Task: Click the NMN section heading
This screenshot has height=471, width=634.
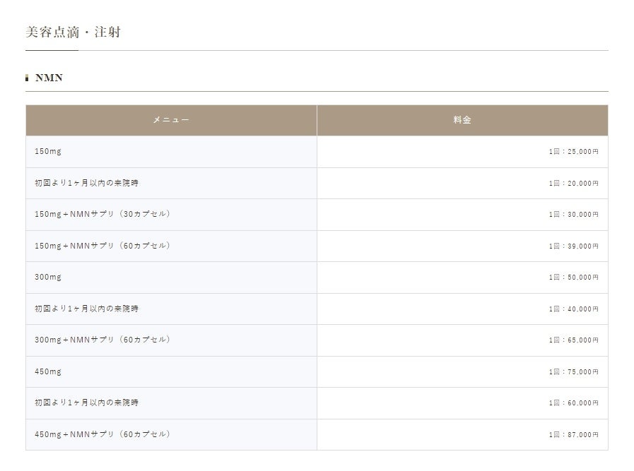Action: point(49,78)
